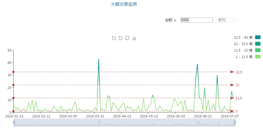
Task: Click the 30 y-axis label
Action: [9, 75]
